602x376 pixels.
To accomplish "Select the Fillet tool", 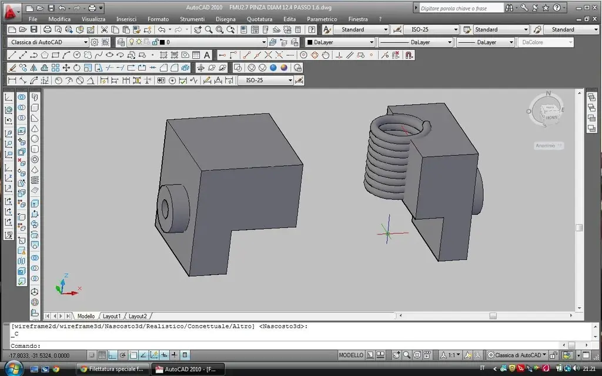I will click(174, 68).
